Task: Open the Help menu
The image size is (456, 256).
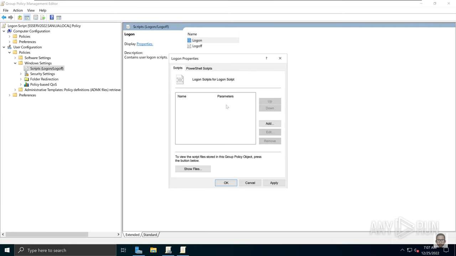Action: tap(43, 10)
